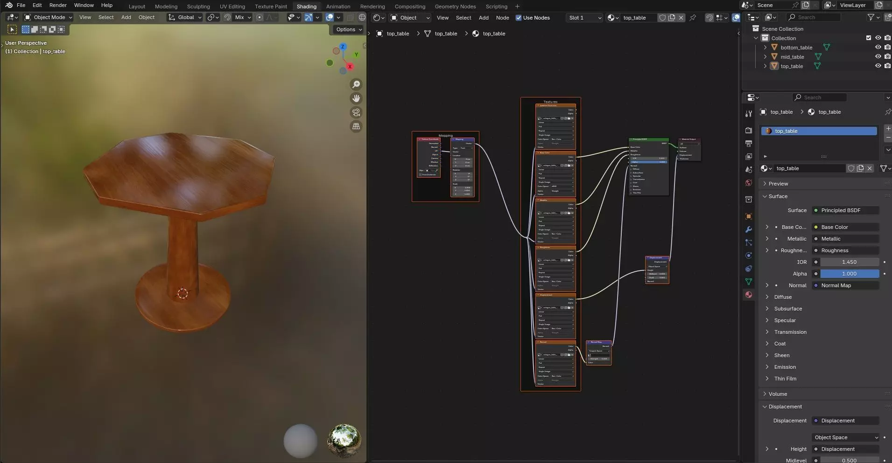Hide top_table in the viewport via the eye
892x463 pixels.
coord(878,66)
